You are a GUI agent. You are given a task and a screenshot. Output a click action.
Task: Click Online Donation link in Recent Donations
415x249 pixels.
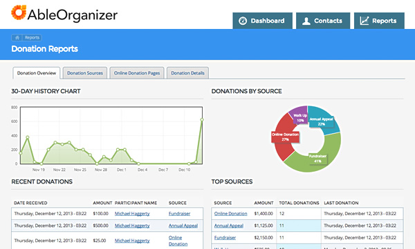click(178, 241)
